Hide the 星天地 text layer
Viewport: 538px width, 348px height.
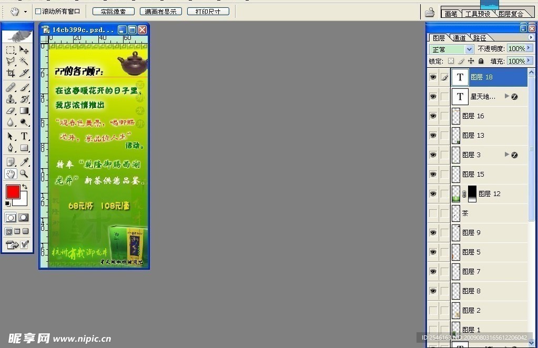(433, 97)
